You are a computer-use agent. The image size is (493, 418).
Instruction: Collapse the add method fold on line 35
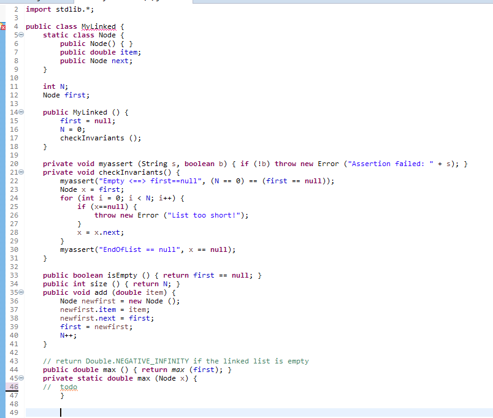pos(21,292)
